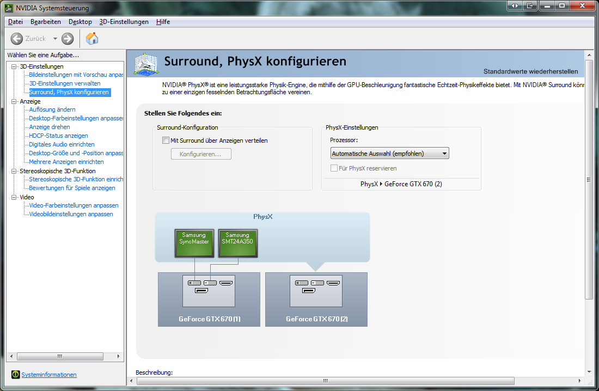The image size is (599, 391).
Task: Click task tree scroll right arrow
Action: [x=118, y=356]
